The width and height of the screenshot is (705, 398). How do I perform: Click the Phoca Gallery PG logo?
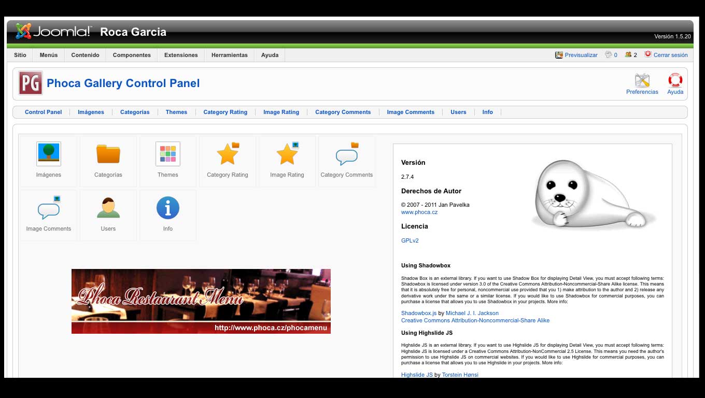[x=31, y=83]
